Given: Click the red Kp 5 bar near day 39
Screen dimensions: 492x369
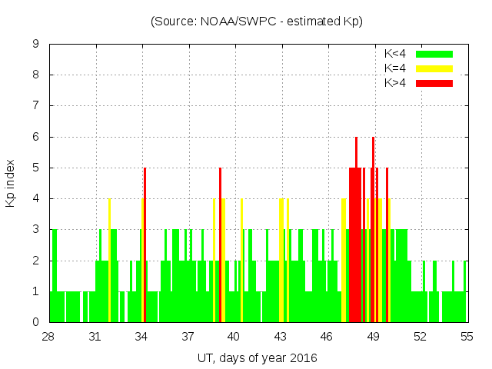Looking at the screenshot, I should click(220, 246).
